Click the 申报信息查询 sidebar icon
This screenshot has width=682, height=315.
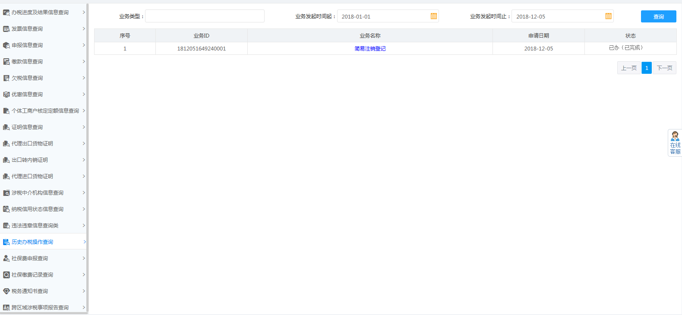coord(6,45)
